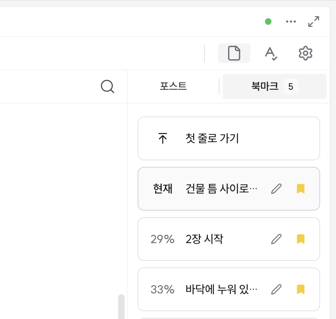Toggle the yellow bookmark on 2장 시작
This screenshot has width=336, height=319.
pyautogui.click(x=300, y=239)
